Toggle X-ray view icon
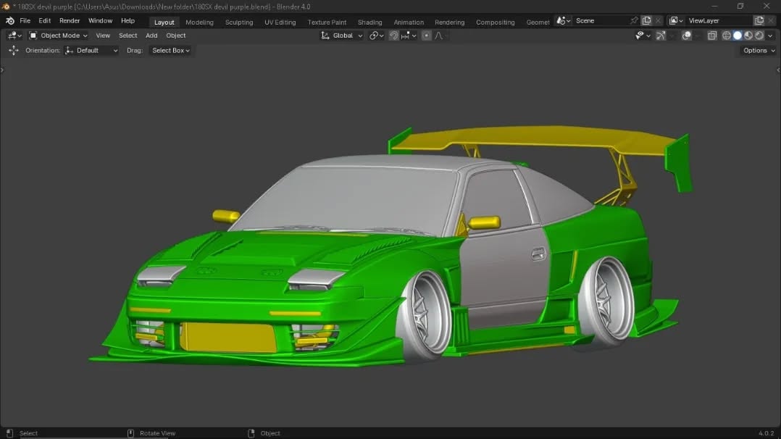Screen dimensions: 781x439 tap(712, 35)
